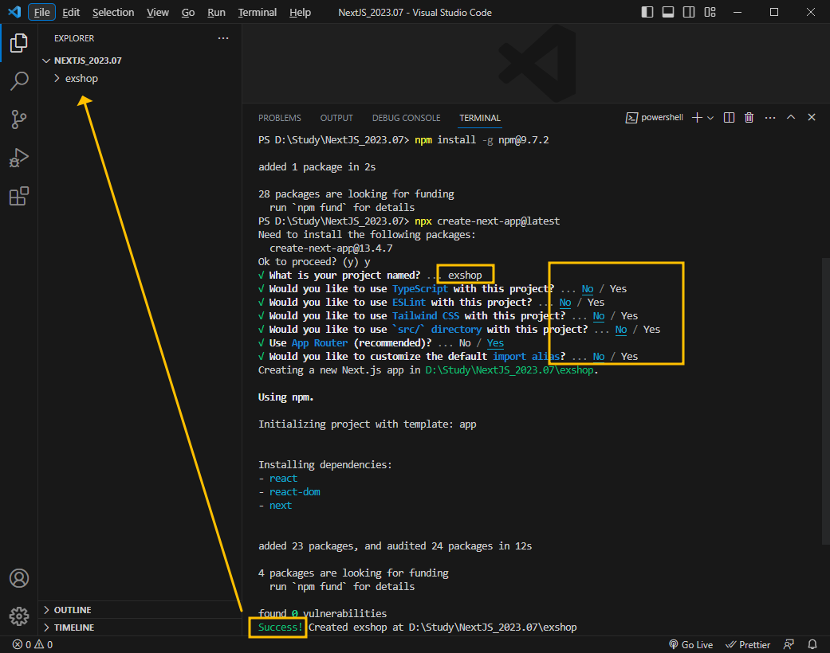
Task: Toggle the secondary side bar layout icon
Action: pos(689,12)
